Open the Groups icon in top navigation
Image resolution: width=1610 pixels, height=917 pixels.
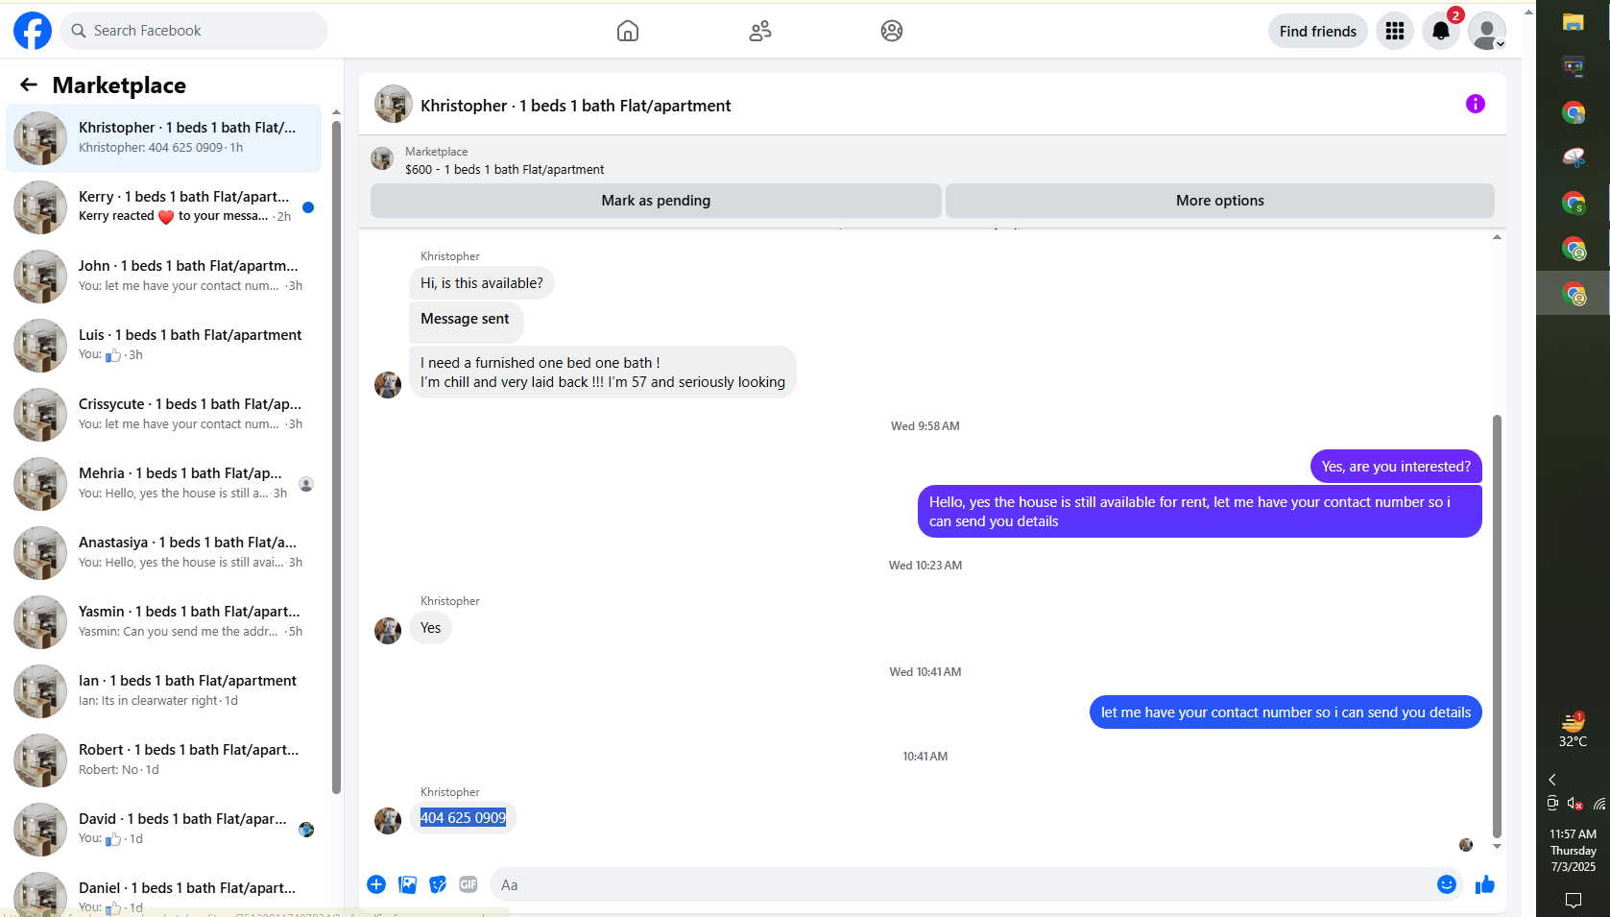pyautogui.click(x=892, y=31)
